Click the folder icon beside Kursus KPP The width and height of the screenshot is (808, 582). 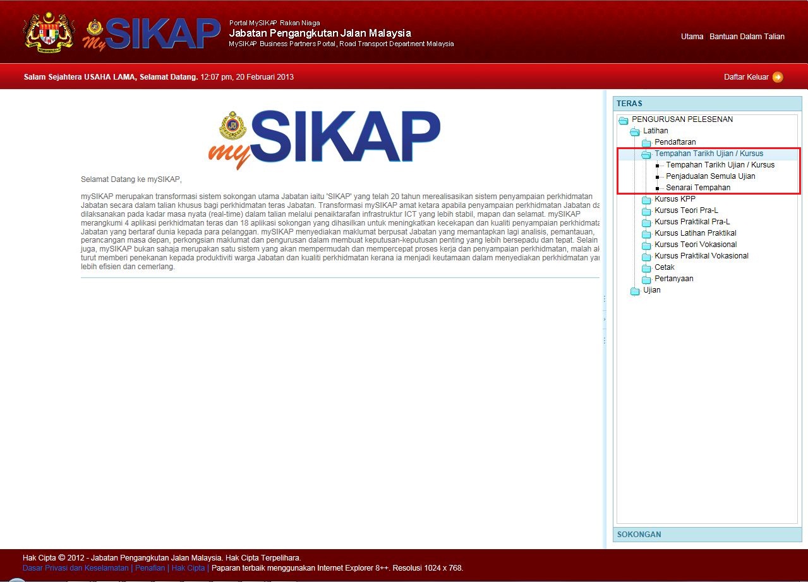[x=646, y=200]
